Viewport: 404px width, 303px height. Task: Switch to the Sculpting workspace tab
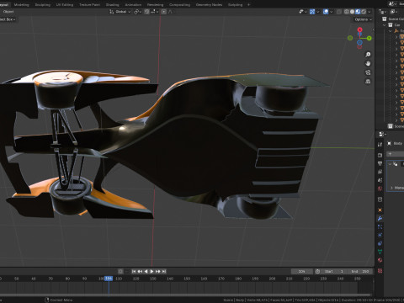click(x=43, y=4)
